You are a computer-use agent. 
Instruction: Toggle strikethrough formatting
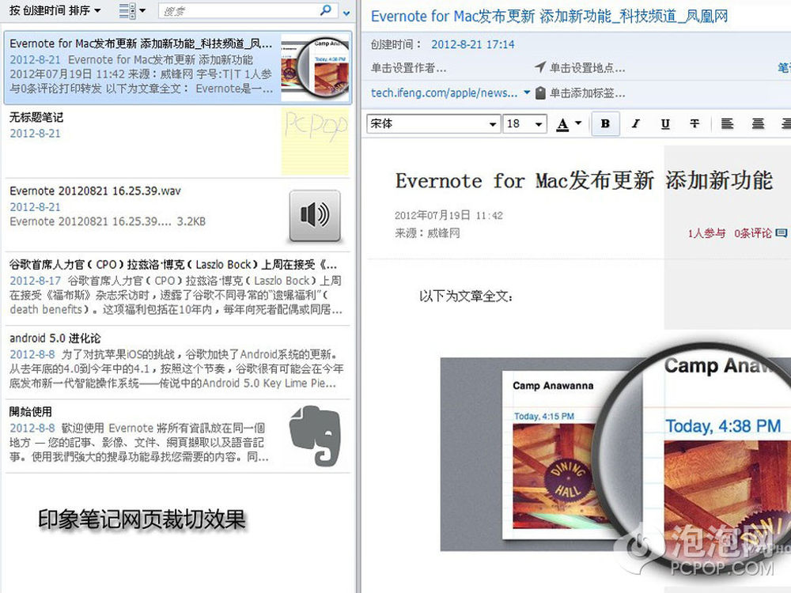click(x=694, y=124)
